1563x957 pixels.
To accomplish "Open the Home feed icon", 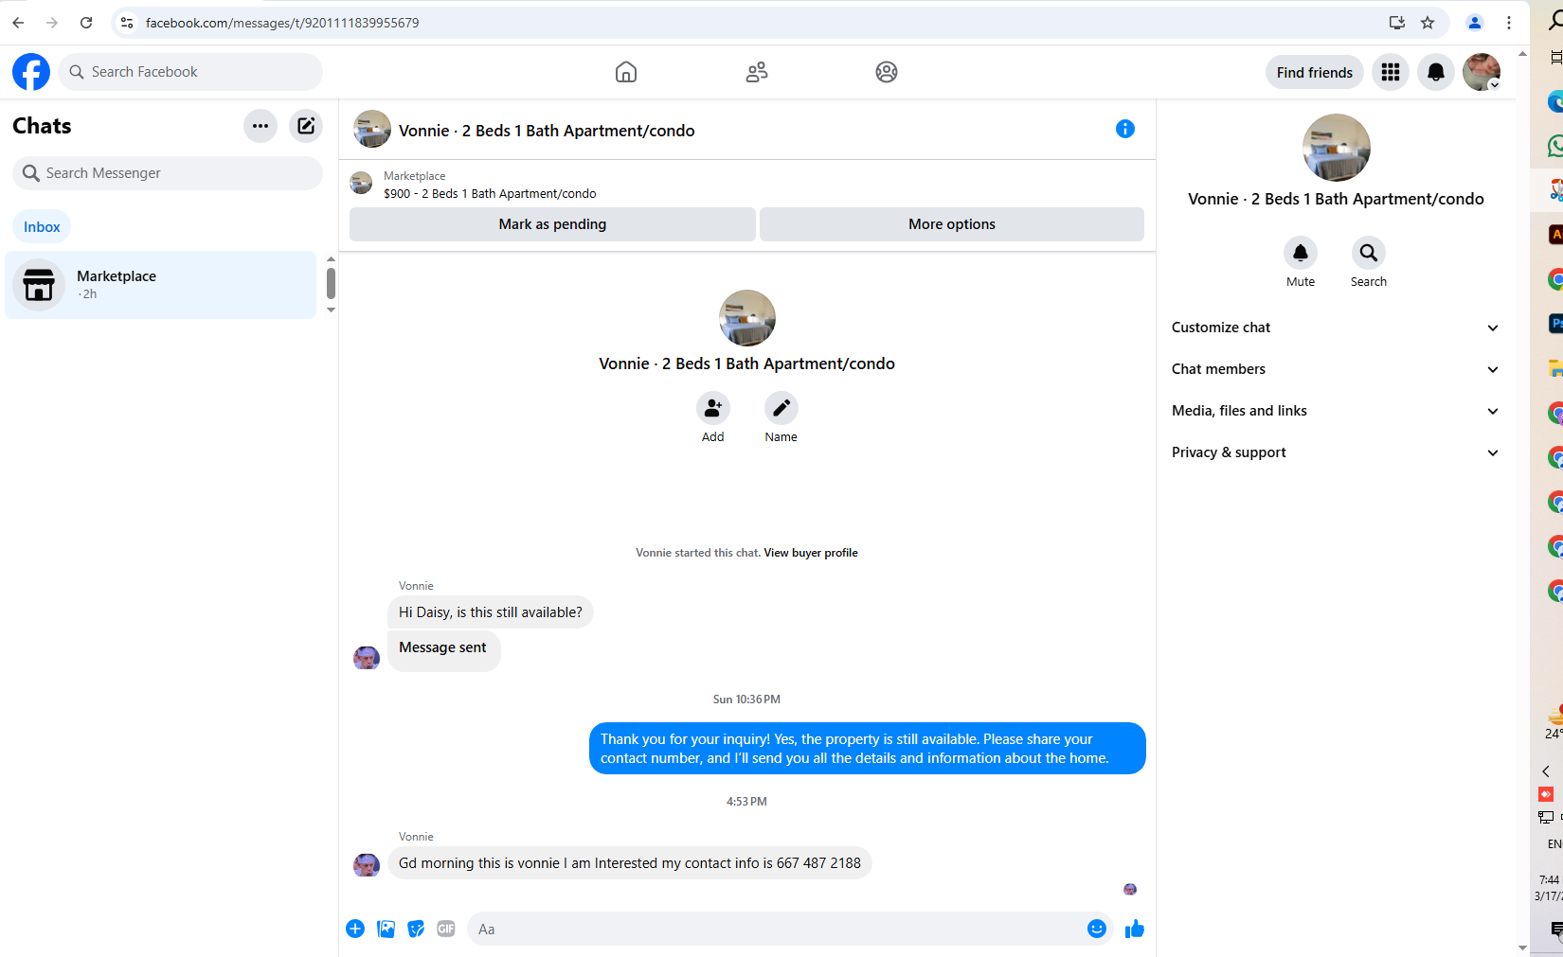I will point(625,72).
